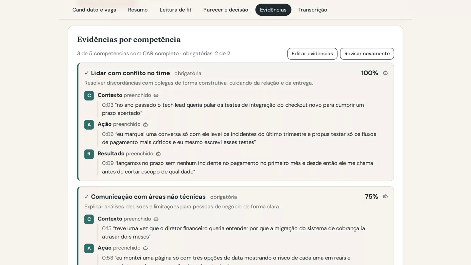Click the R badge for Resultado
The image size is (471, 265).
pyautogui.click(x=89, y=154)
